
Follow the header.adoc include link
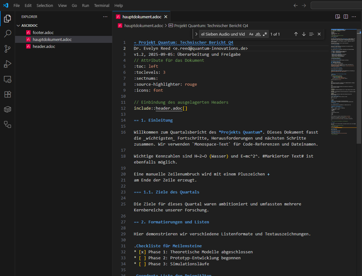(169, 108)
